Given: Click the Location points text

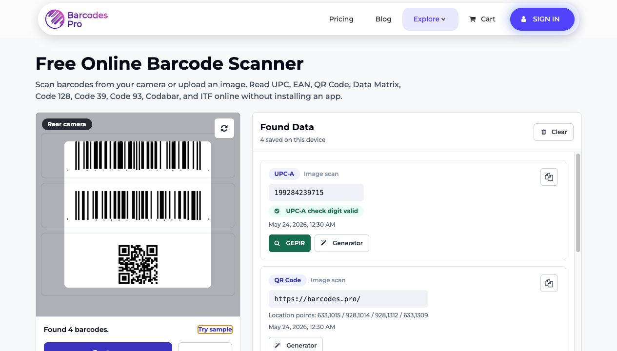Looking at the screenshot, I should [x=348, y=315].
